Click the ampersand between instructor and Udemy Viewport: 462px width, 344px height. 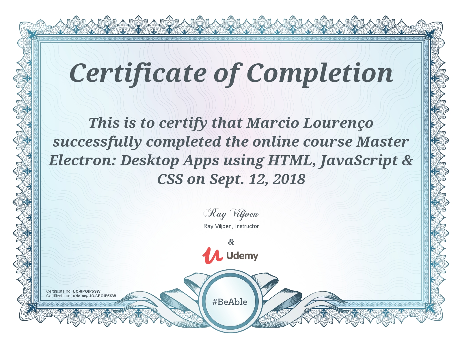tap(231, 242)
